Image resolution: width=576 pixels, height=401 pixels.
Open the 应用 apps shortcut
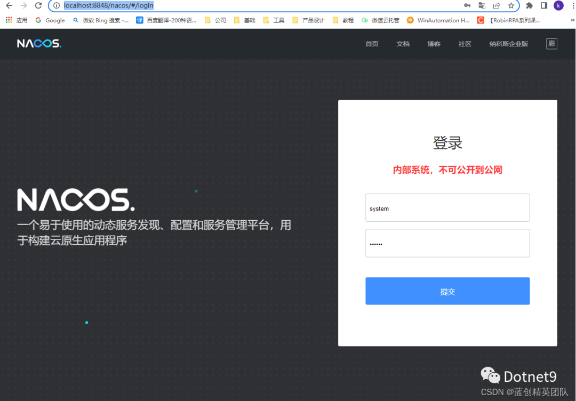17,20
